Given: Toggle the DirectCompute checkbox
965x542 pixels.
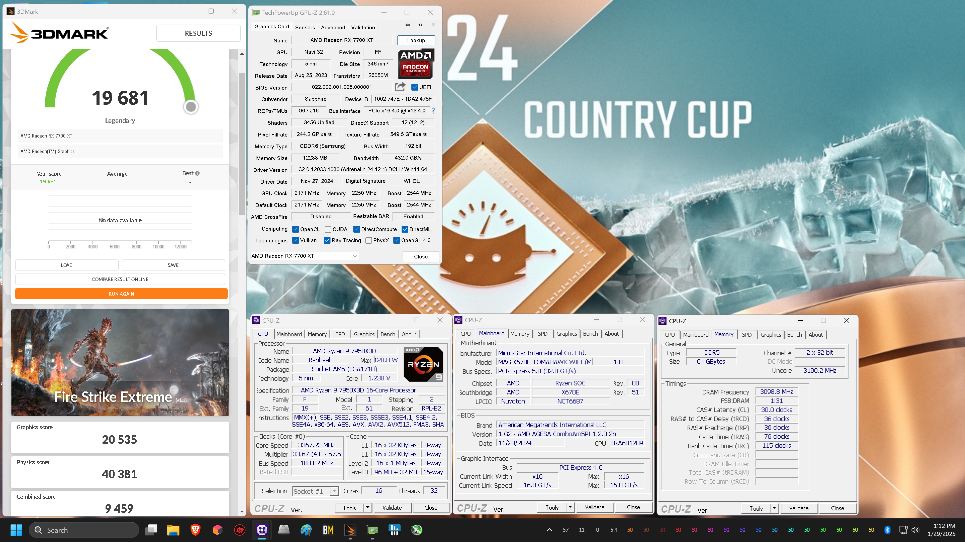Looking at the screenshot, I should (357, 229).
